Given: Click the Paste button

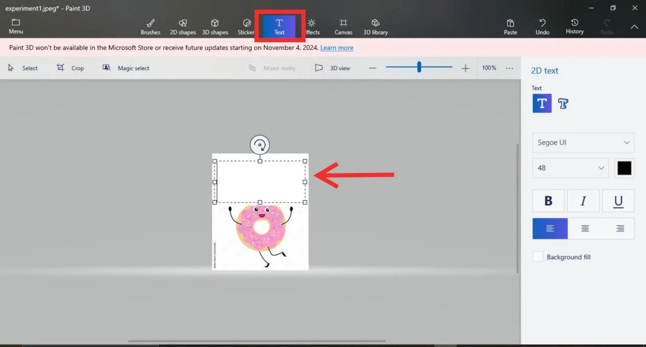Looking at the screenshot, I should 510,27.
